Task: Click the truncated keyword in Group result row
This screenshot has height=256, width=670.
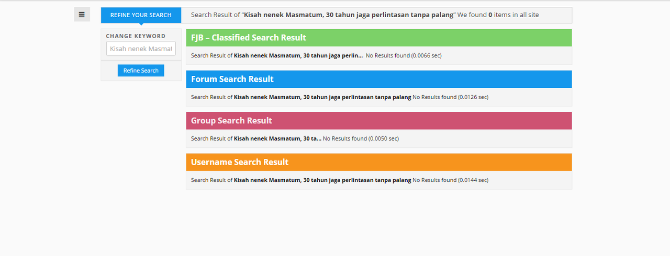Action: 277,138
